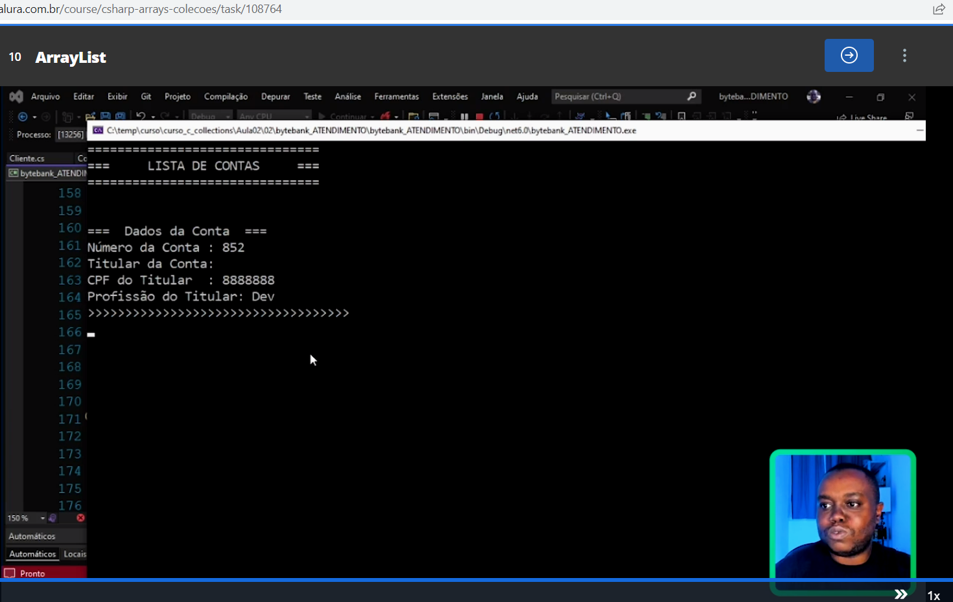Click the 1x playback speed control
Viewport: 953px width, 602px height.
pyautogui.click(x=934, y=596)
